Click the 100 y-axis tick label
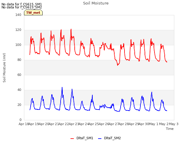 [18, 45]
